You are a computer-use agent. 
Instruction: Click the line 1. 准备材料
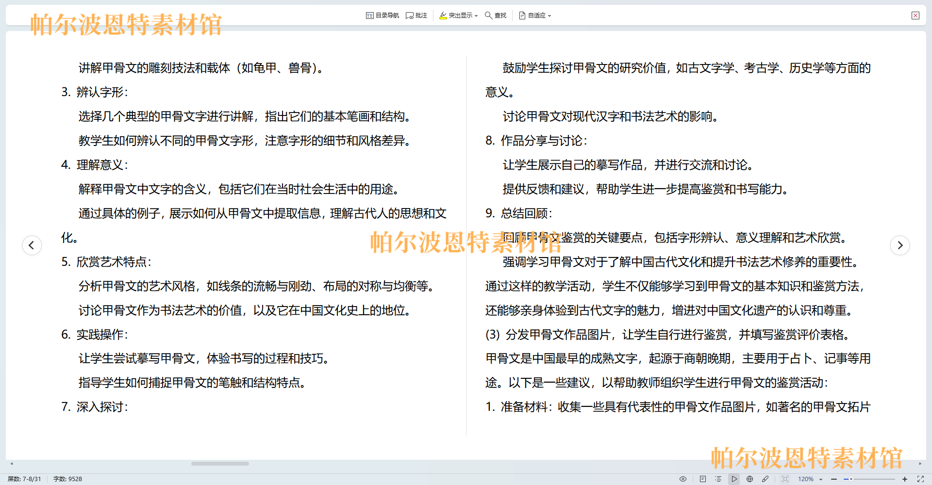(678, 407)
